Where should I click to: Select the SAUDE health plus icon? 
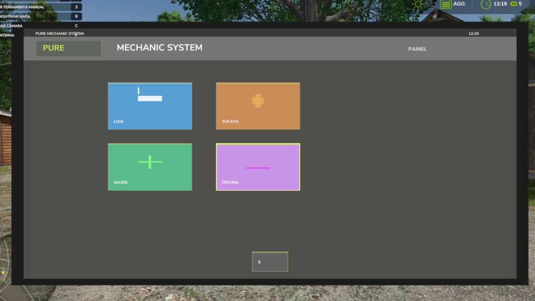pyautogui.click(x=150, y=162)
